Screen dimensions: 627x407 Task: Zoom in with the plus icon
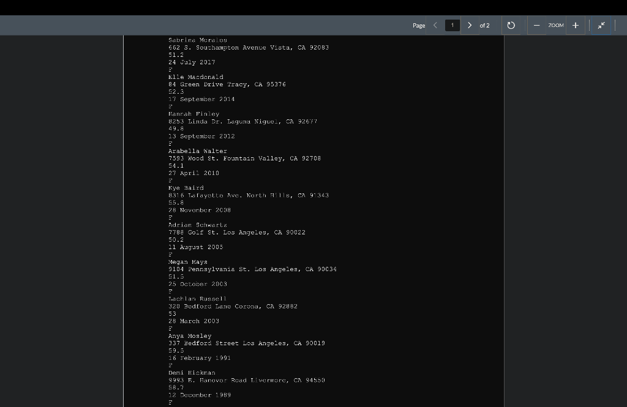pyautogui.click(x=576, y=25)
